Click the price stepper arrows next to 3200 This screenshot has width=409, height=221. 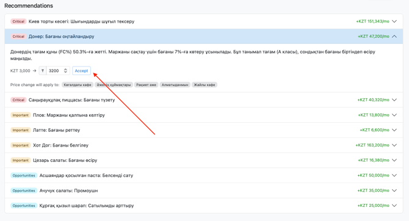pos(65,71)
